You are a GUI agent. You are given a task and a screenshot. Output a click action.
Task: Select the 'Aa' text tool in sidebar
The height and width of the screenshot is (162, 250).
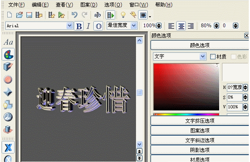8,42
